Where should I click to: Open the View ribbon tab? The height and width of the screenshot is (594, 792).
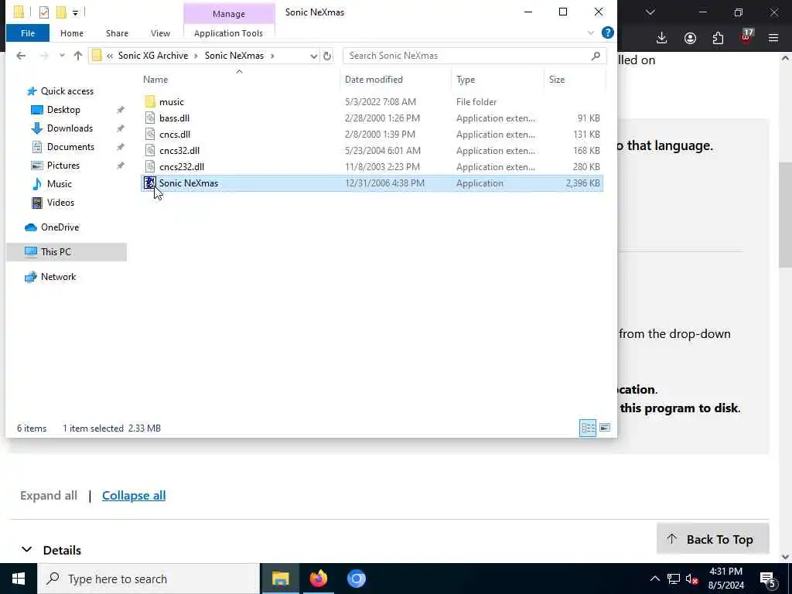tap(160, 33)
